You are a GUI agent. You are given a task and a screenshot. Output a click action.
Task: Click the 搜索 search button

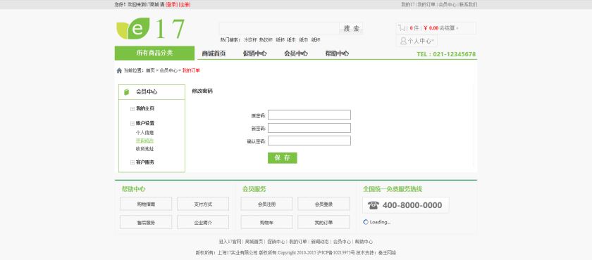pyautogui.click(x=351, y=28)
